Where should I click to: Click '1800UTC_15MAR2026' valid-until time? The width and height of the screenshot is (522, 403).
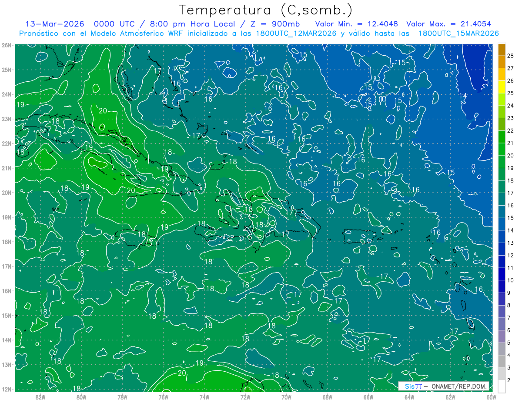coord(458,33)
